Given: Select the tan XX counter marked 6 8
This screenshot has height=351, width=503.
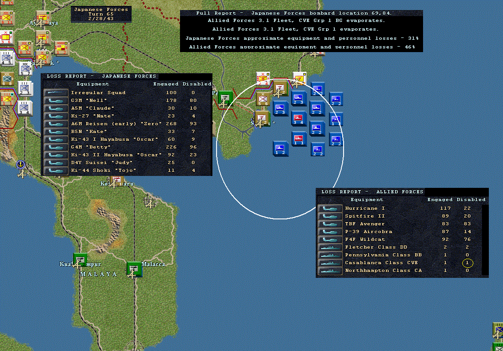Looking at the screenshot, I should point(7,79).
